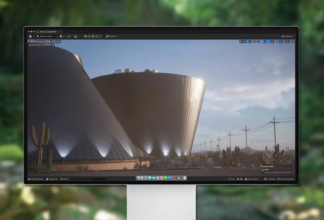The height and width of the screenshot is (220, 324).
Task: Open the Derived Data menu
Action: point(251,179)
